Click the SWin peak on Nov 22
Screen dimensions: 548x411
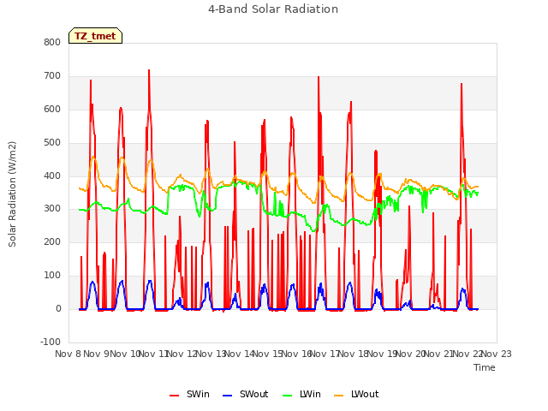[x=462, y=84]
